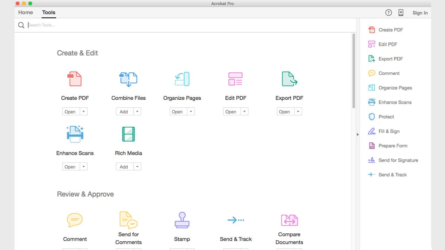Open the Stamp tool icon

point(182,220)
